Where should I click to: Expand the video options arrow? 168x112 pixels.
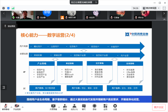pyautogui.click(x=22, y=107)
